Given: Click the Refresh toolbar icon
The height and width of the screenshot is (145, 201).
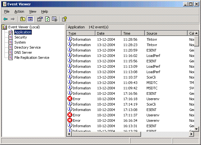Looking at the screenshot, I should pos(47,19).
